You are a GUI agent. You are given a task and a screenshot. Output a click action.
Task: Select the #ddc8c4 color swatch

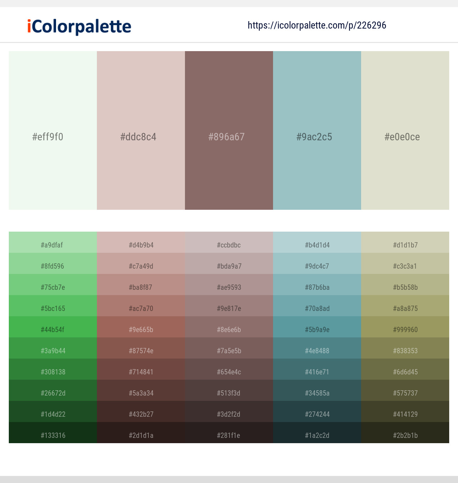pyautogui.click(x=140, y=130)
